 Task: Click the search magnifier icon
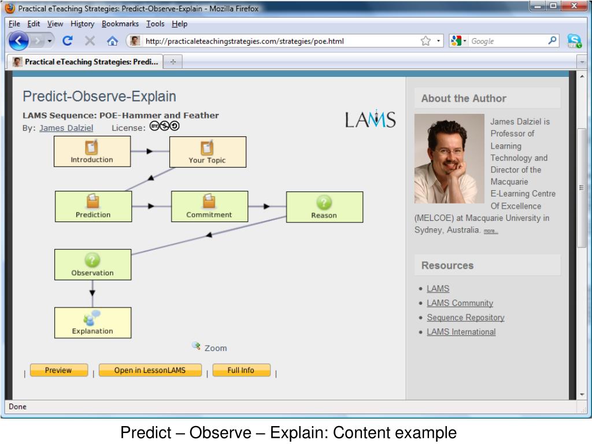click(x=552, y=40)
